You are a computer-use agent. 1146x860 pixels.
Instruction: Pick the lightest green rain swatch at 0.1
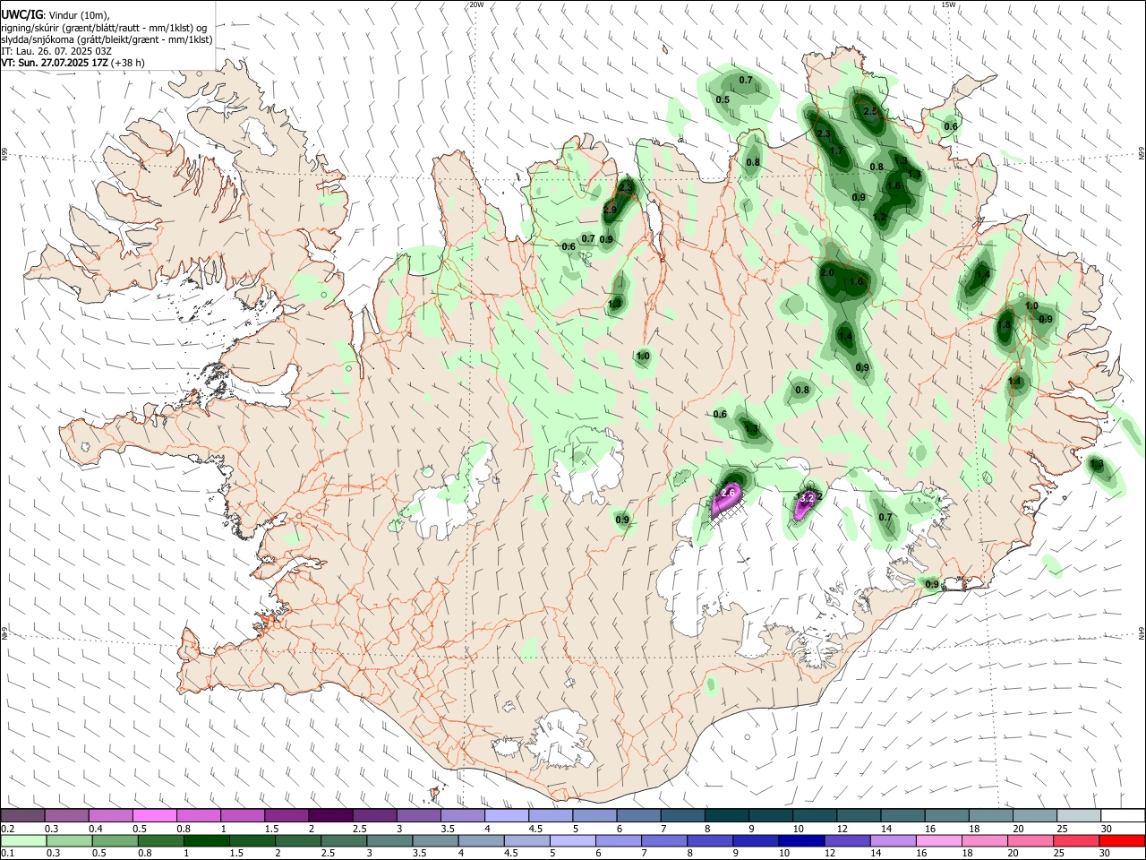(23, 841)
